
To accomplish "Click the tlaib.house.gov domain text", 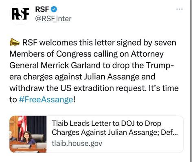I will [x=77, y=143].
